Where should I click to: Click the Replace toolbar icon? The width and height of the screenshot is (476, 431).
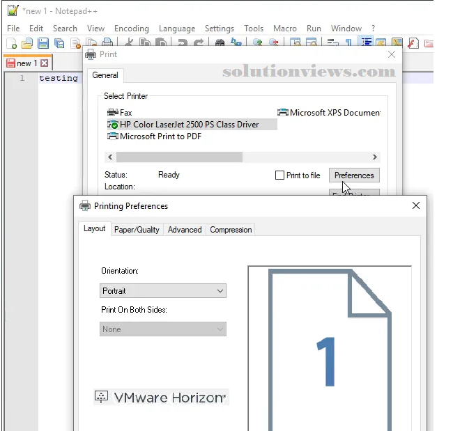tap(236, 42)
